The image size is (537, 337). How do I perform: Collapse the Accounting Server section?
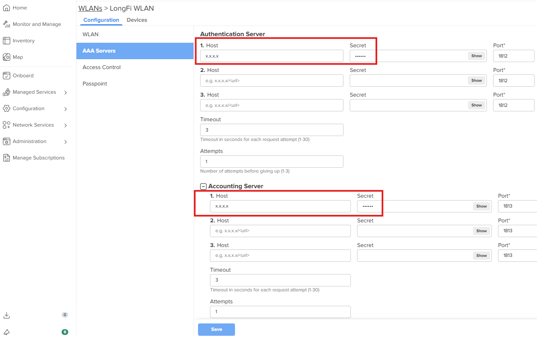tap(203, 187)
